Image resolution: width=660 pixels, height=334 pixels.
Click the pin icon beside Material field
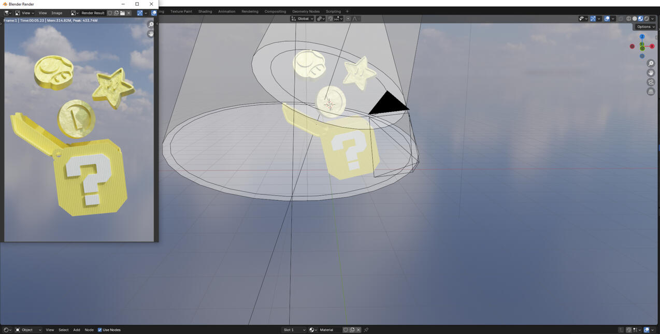pos(366,330)
